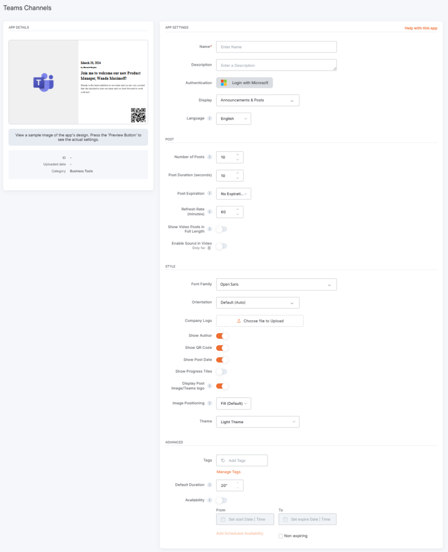Open the Display dropdown showing Announcements & Posts
The image size is (448, 552).
[x=258, y=100]
